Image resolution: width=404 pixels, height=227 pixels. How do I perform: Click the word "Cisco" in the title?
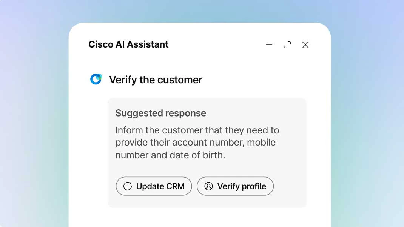(101, 44)
